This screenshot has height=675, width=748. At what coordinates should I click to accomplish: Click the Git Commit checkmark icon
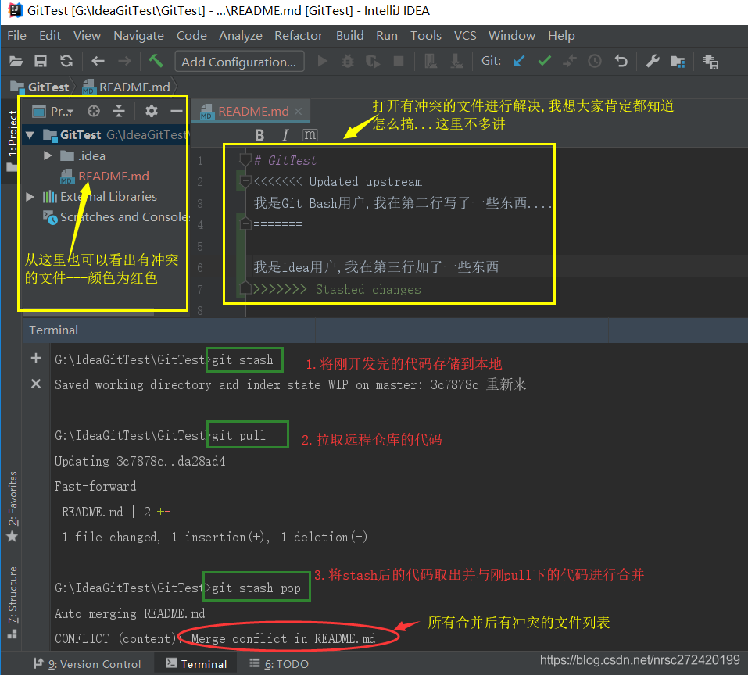(544, 61)
